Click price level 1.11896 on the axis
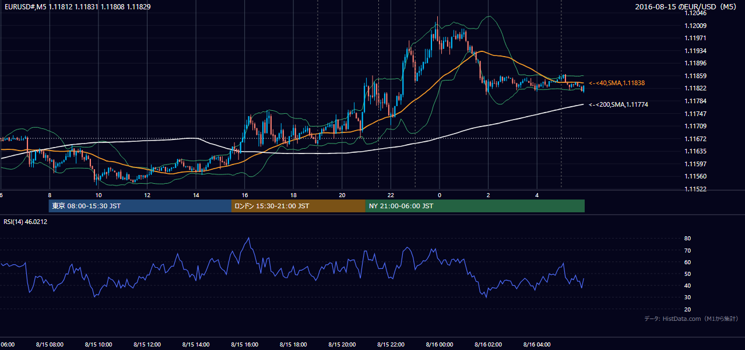The image size is (745, 350). point(696,63)
